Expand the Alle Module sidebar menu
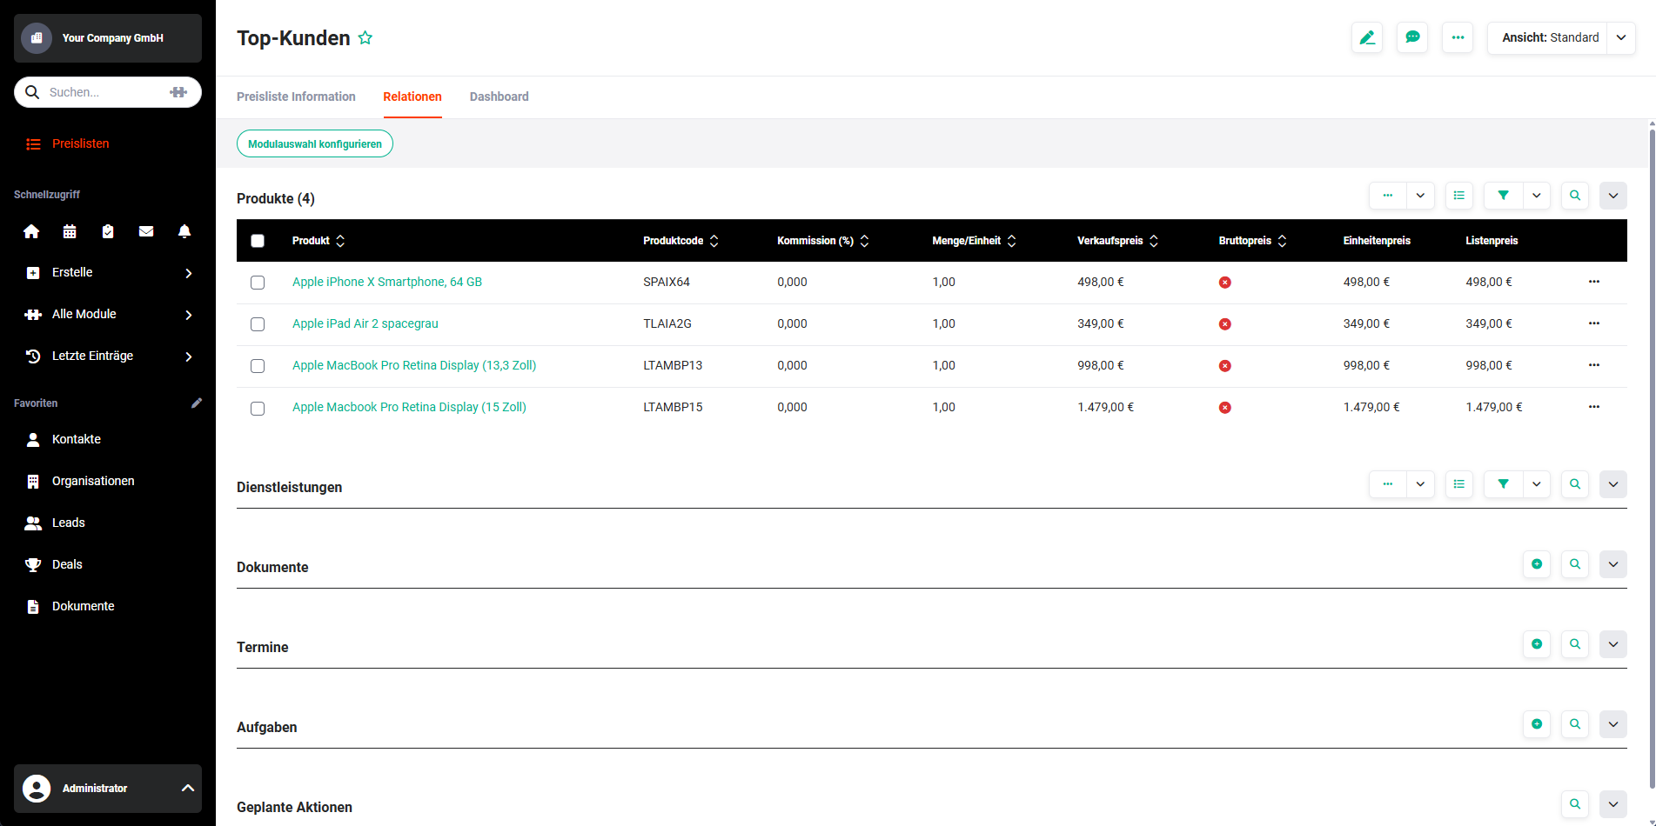 [x=108, y=314]
